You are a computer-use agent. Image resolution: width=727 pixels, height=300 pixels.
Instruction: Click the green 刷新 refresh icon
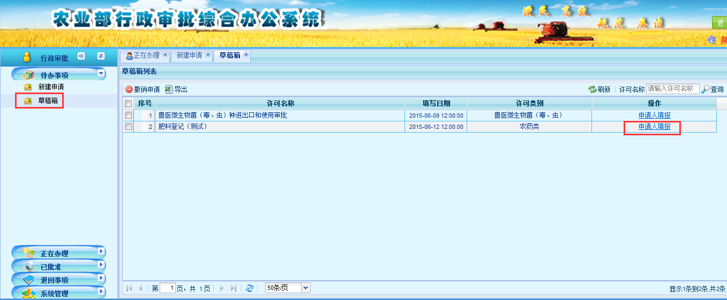point(592,89)
